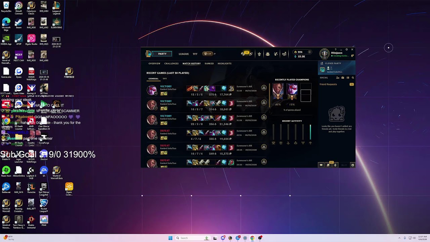
Task: Open the crafting hammer icon in League client
Action: point(276,54)
